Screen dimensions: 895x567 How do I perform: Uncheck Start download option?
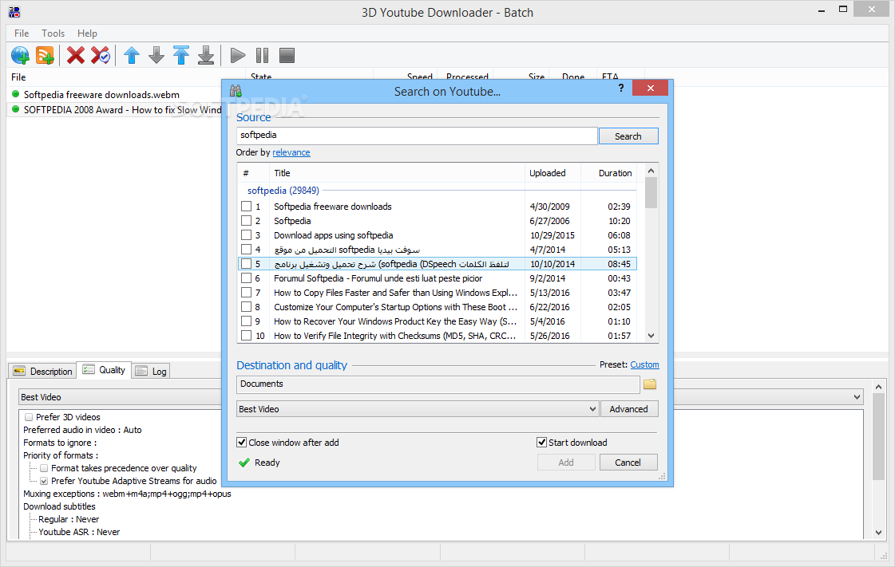tap(541, 443)
